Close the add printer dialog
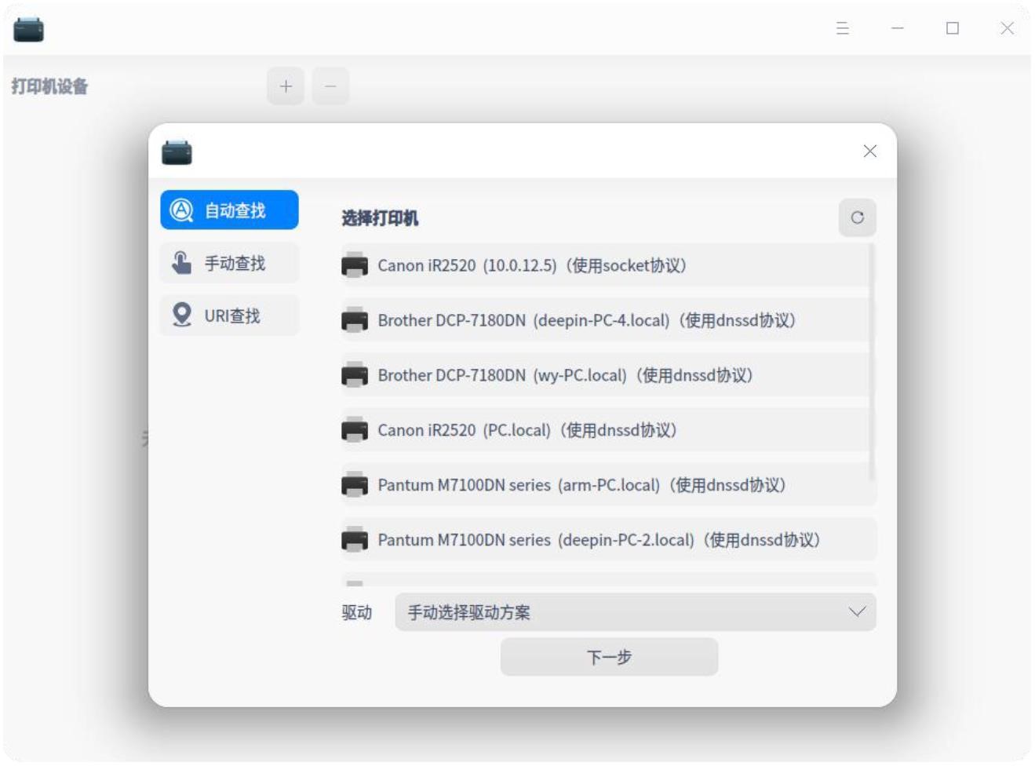The width and height of the screenshot is (1035, 766). pos(869,151)
